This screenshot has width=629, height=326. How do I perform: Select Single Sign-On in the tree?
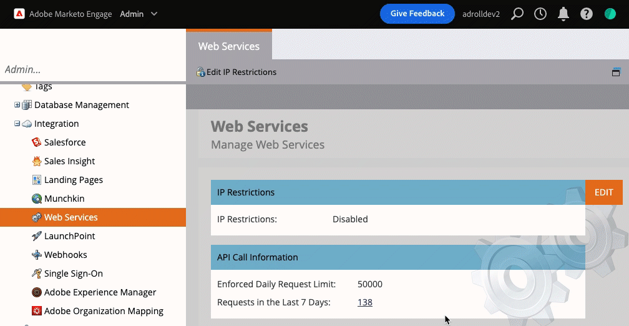[74, 274]
